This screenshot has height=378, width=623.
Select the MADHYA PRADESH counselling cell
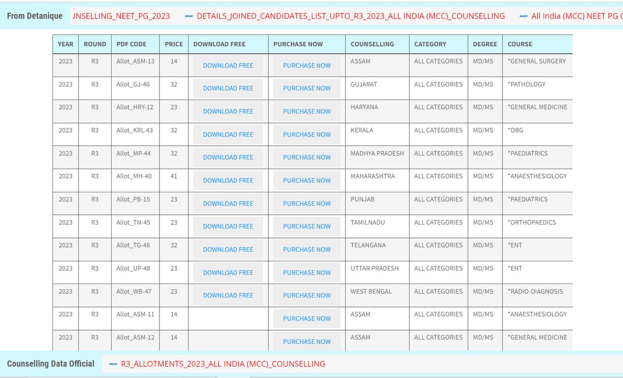[377, 157]
